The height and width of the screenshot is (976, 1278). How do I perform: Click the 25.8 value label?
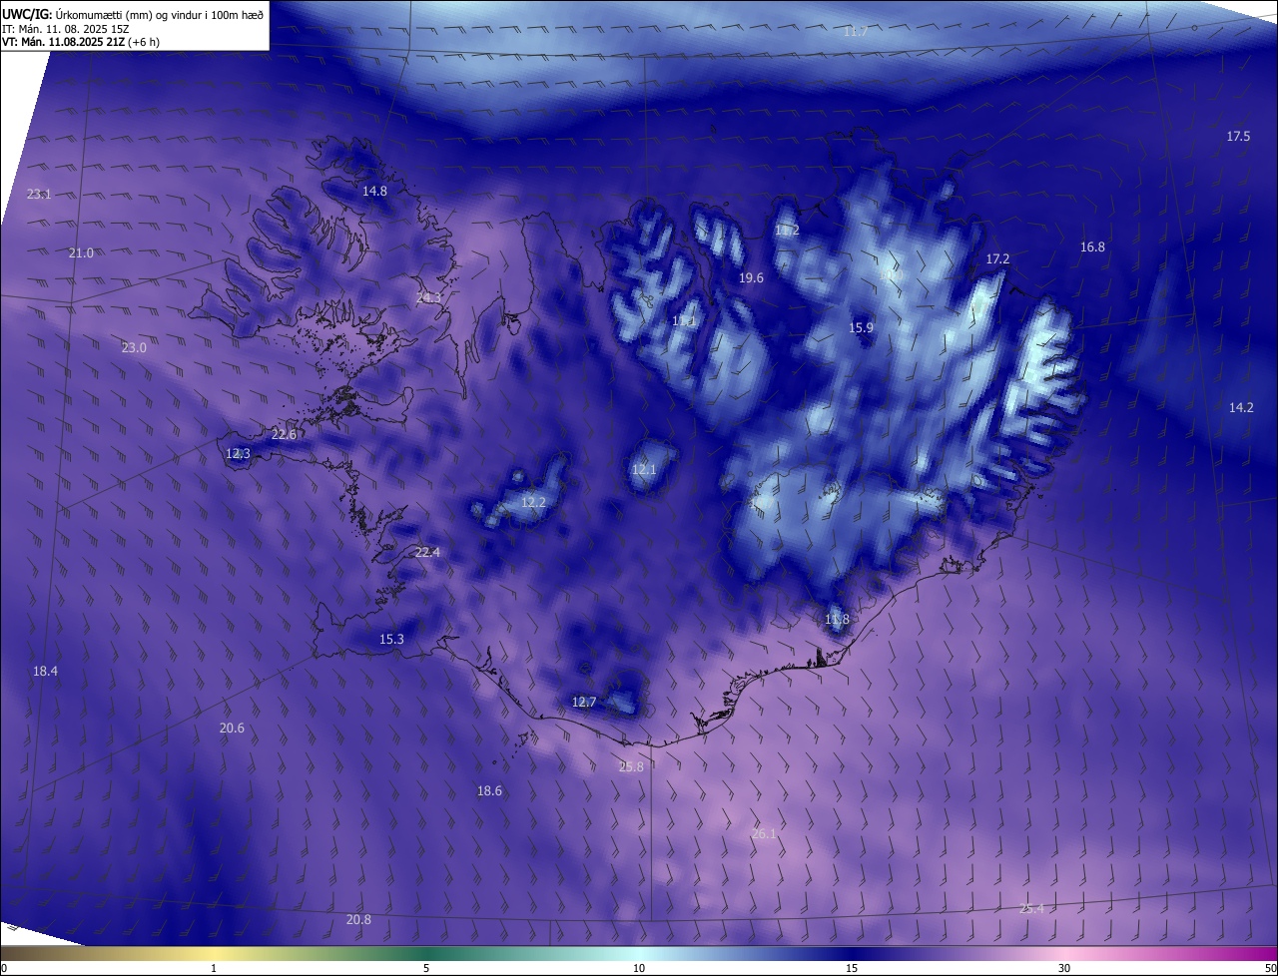click(x=631, y=766)
